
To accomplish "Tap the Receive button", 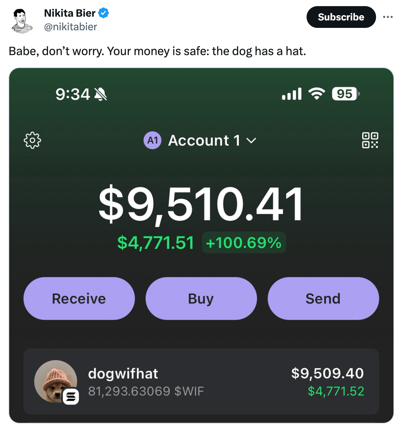I will click(79, 298).
